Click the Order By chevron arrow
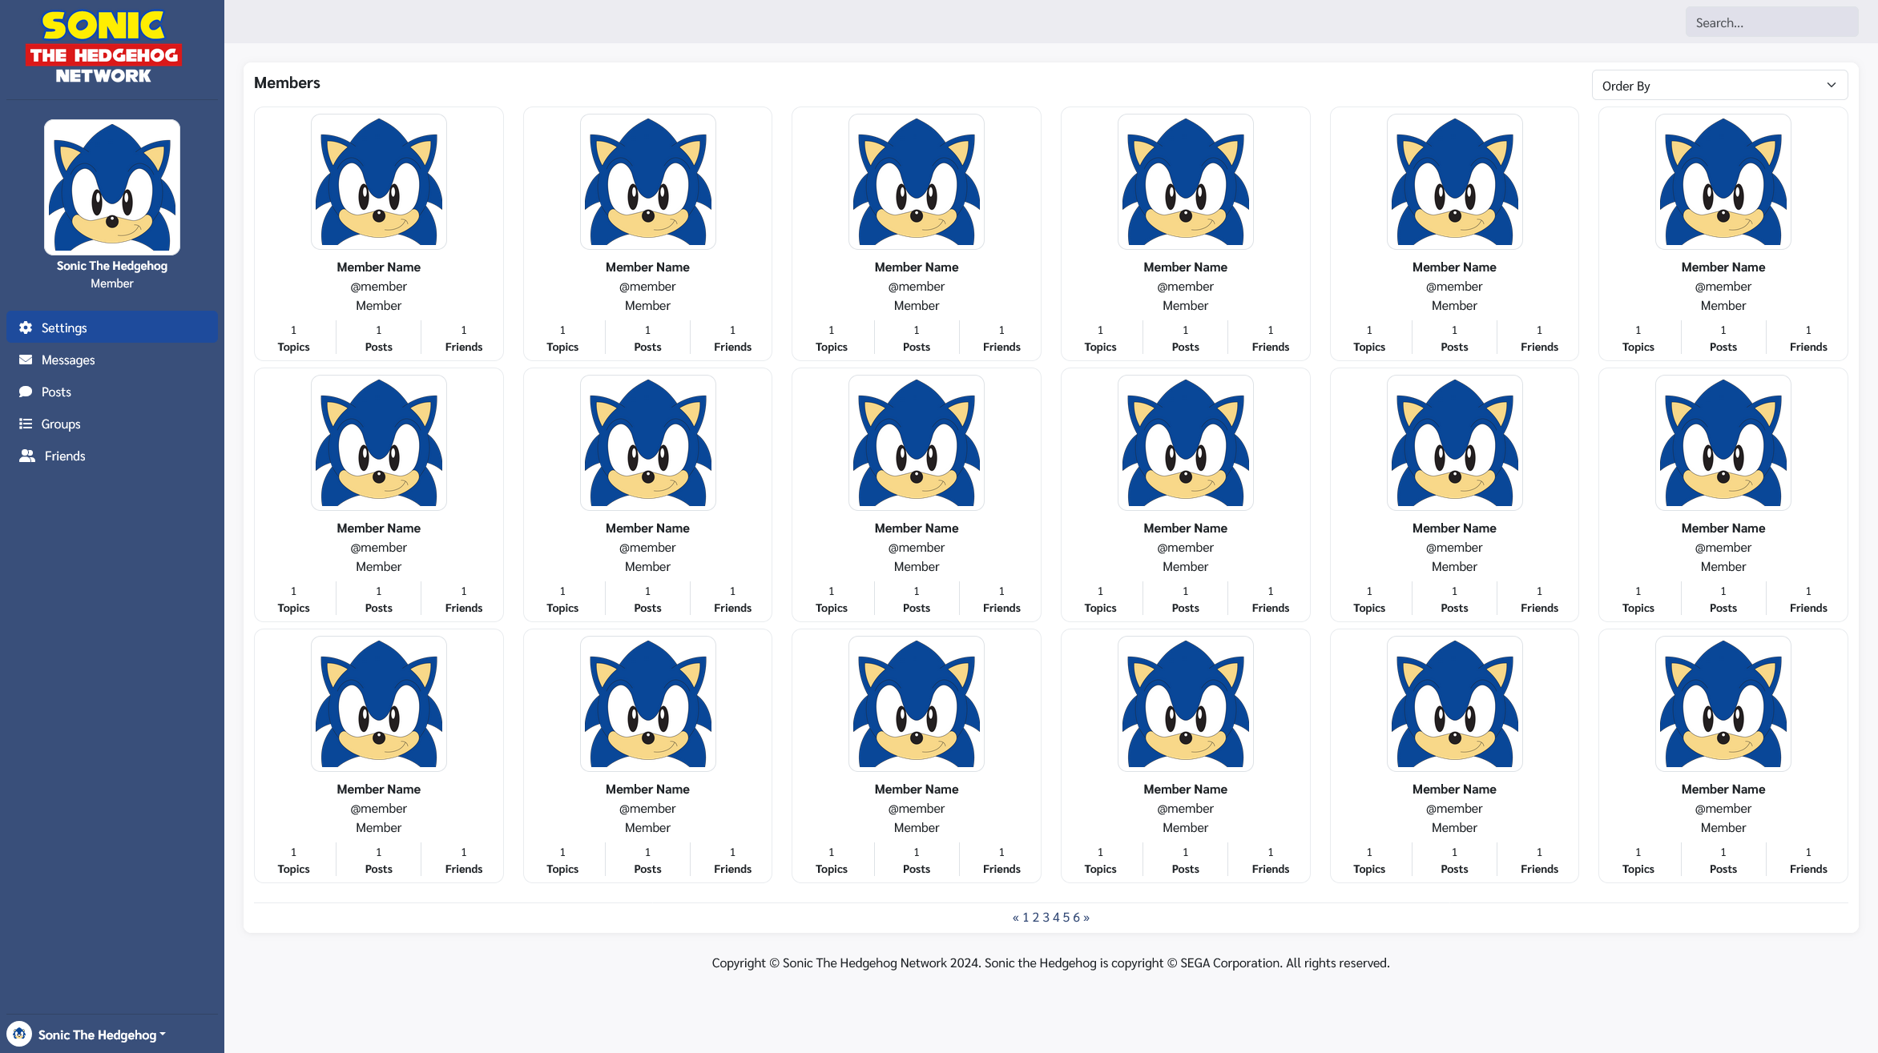This screenshot has width=1878, height=1053. (x=1832, y=86)
